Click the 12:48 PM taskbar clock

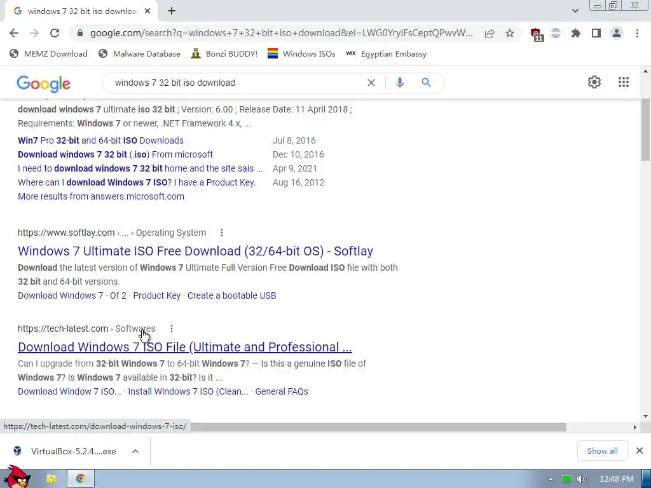[x=616, y=479]
